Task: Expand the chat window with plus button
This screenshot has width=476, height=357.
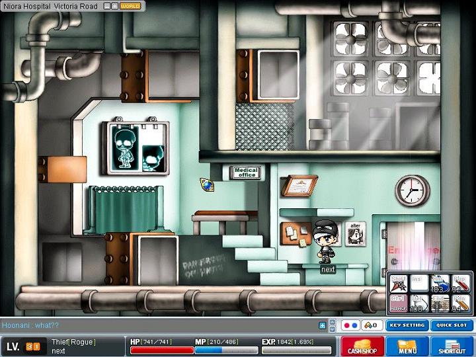Action: click(323, 325)
